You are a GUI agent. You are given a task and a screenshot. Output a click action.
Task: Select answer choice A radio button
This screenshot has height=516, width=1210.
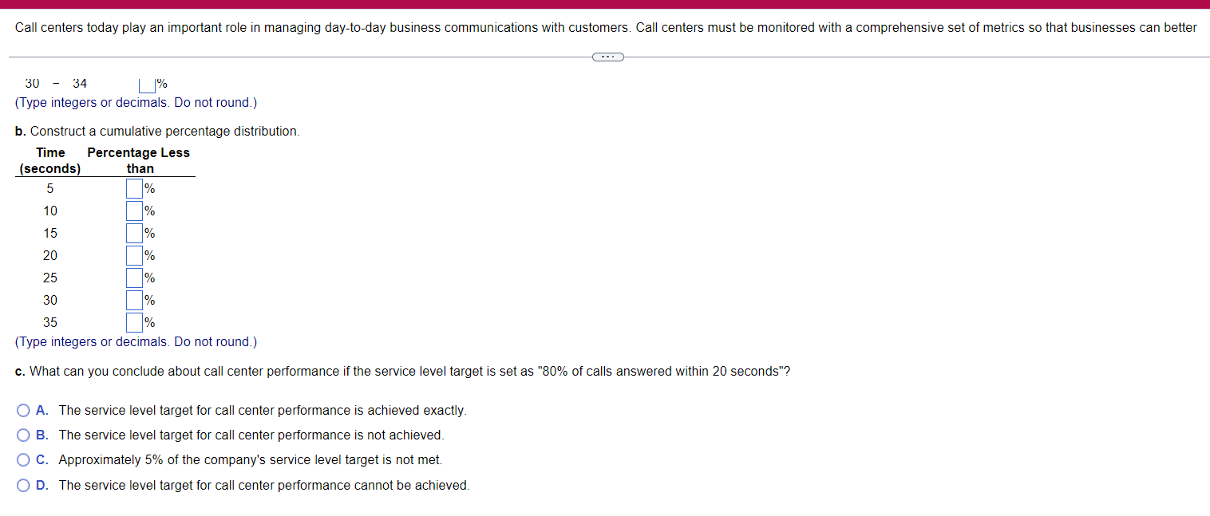(x=23, y=410)
